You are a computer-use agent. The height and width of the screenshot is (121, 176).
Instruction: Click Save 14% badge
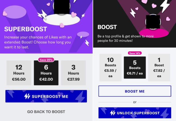pyautogui.click(x=135, y=53)
